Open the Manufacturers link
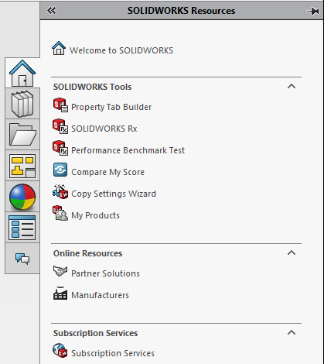The image size is (324, 364). click(100, 295)
